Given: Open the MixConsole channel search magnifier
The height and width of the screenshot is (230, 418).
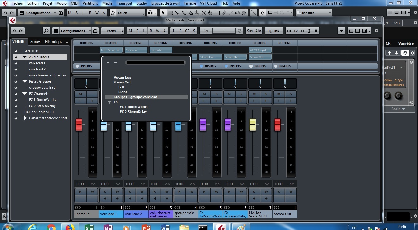Looking at the screenshot, I should 46,31.
